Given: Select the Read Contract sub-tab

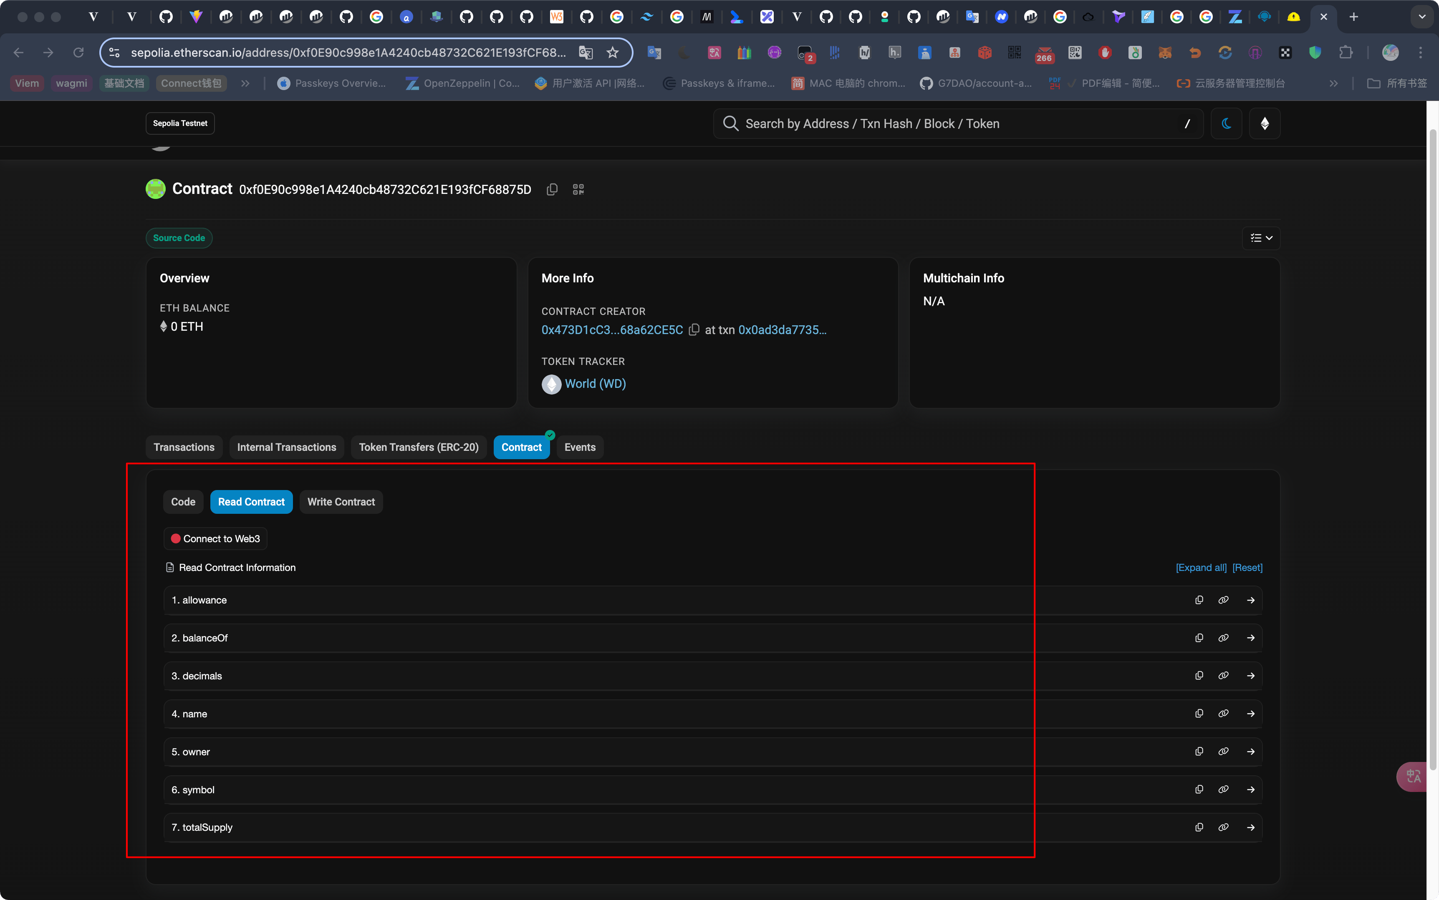Looking at the screenshot, I should (251, 502).
